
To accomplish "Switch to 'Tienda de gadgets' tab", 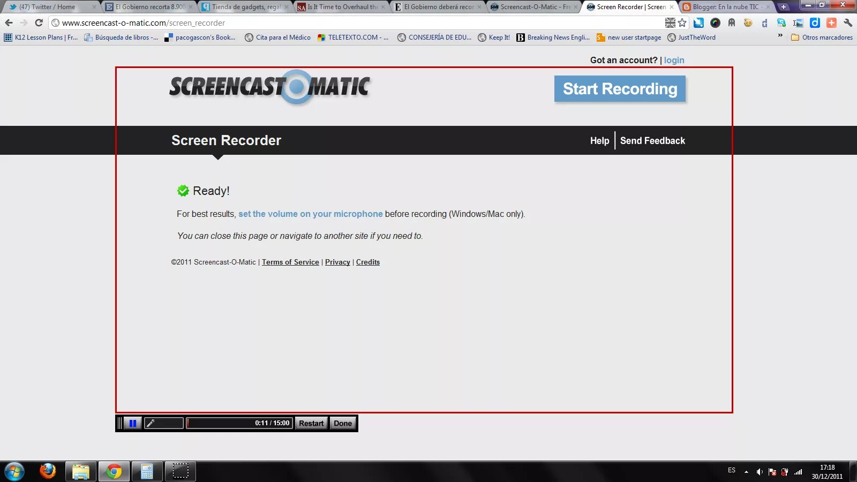I will pos(244,7).
